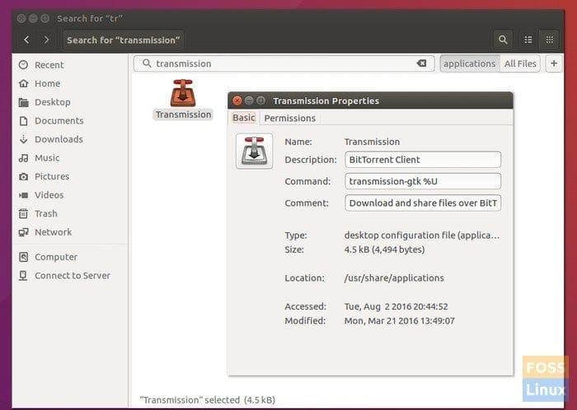Viewport: 577px width, 410px height.
Task: Edit the Command field transmission-gtk %U
Action: 422,181
